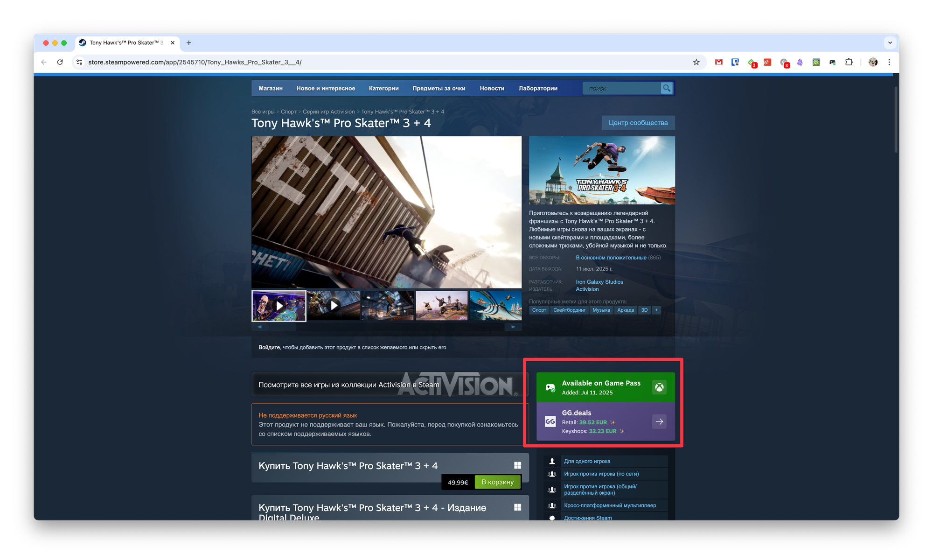
Task: Expand the tab search chevron dropdown
Action: tap(890, 42)
